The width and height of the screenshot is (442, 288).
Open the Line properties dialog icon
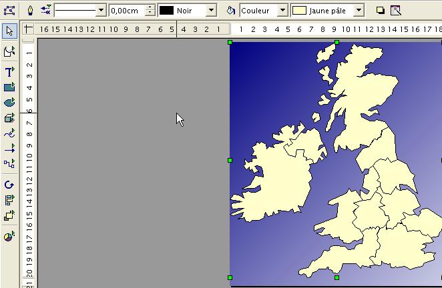pyautogui.click(x=30, y=11)
